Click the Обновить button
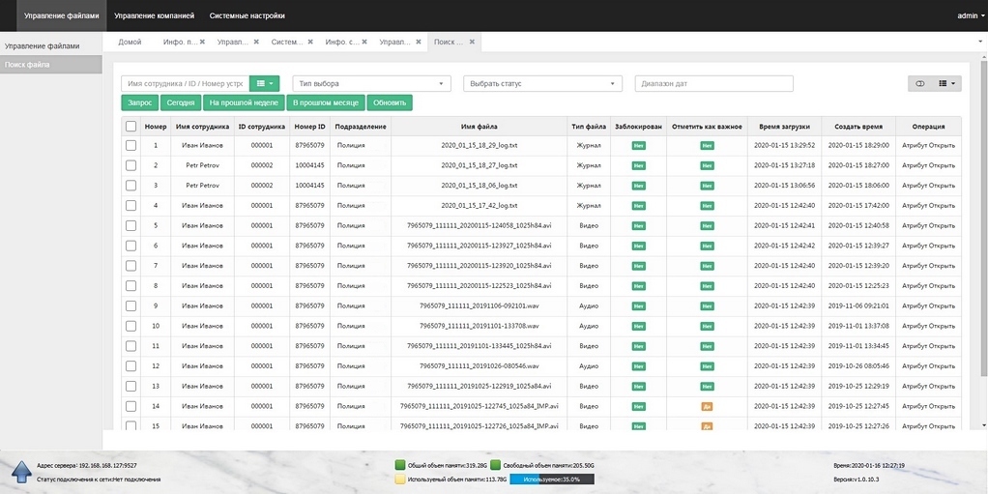The image size is (988, 494). coord(390,102)
